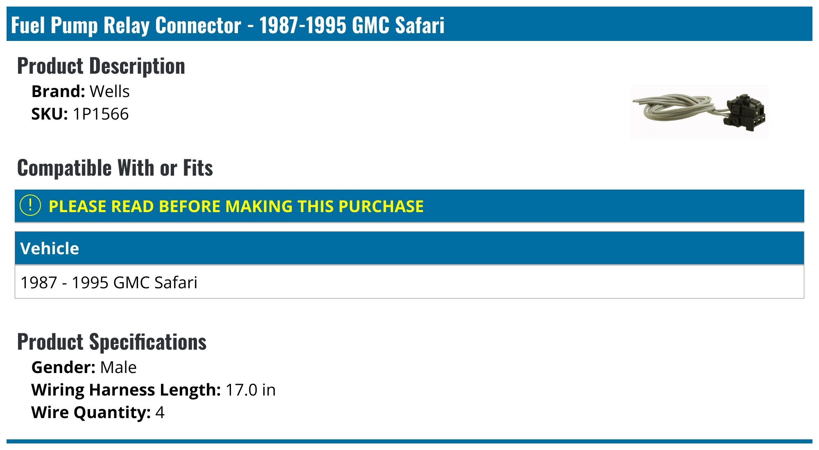This screenshot has width=819, height=450.
Task: Click the black connector plug in the photo
Action: point(745,113)
